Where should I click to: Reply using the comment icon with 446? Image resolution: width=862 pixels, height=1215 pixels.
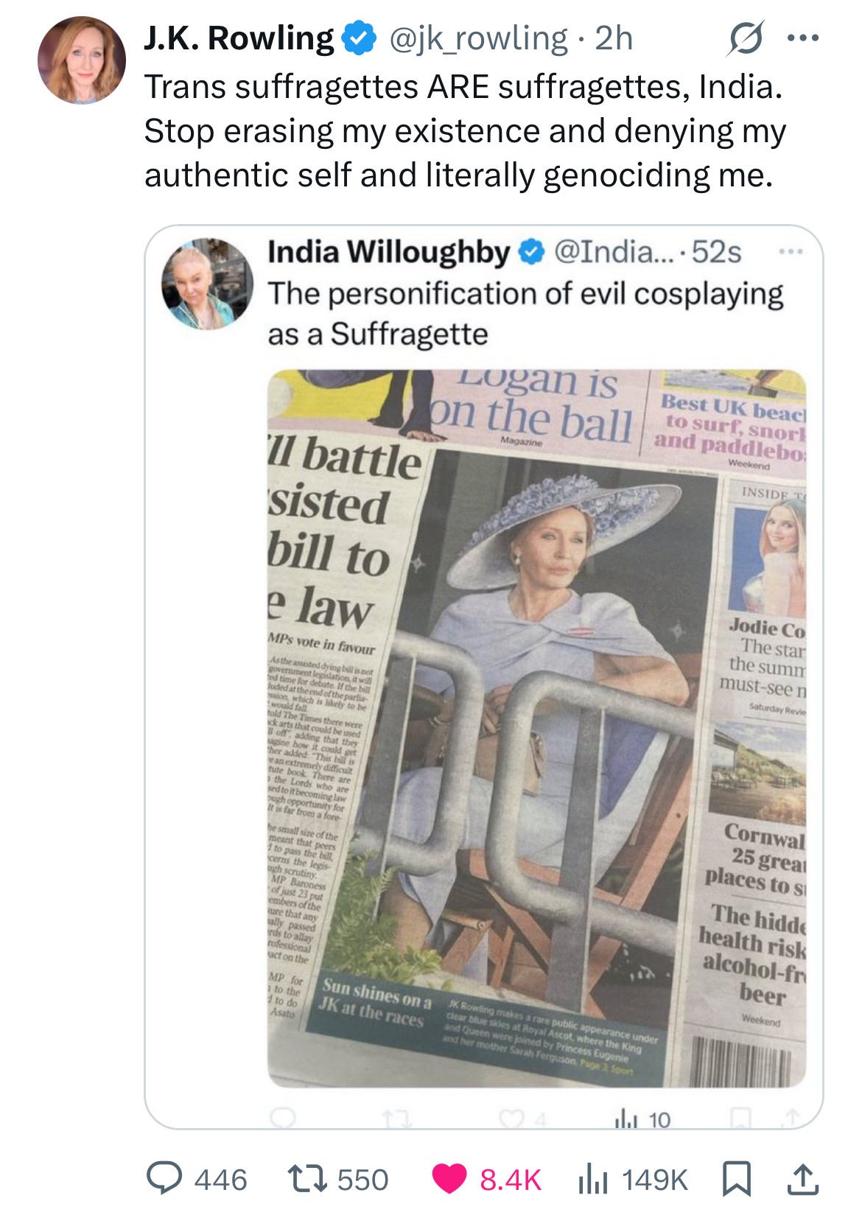pos(161,1179)
